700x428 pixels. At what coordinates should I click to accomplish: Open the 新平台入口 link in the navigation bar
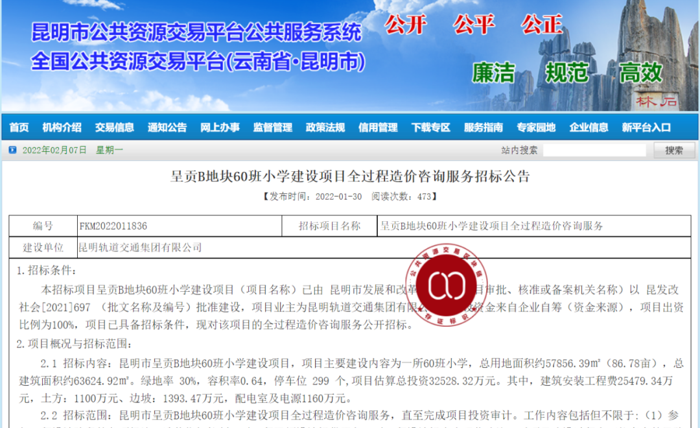pyautogui.click(x=646, y=128)
